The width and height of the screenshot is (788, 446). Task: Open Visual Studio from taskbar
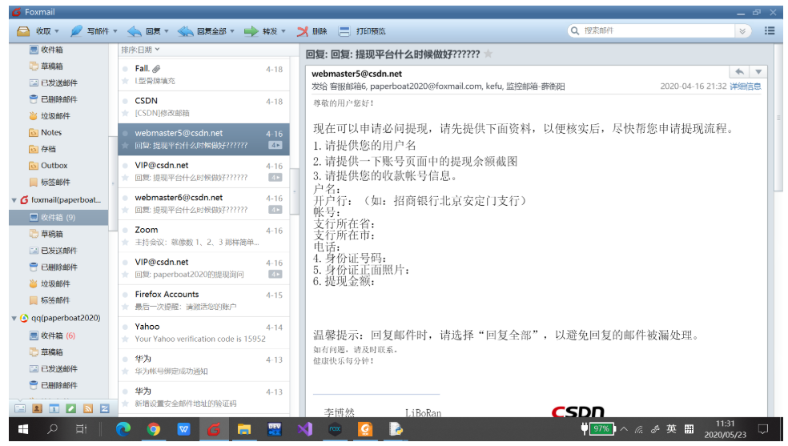[x=304, y=429]
